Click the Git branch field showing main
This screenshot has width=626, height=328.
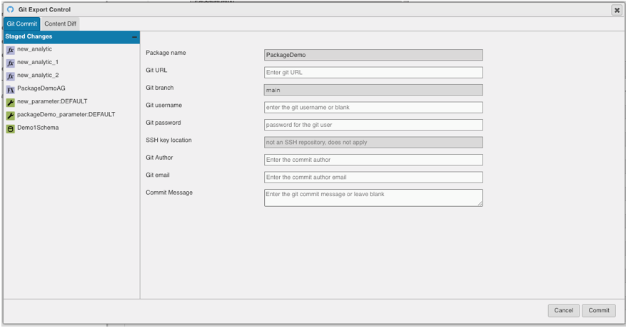click(x=373, y=90)
